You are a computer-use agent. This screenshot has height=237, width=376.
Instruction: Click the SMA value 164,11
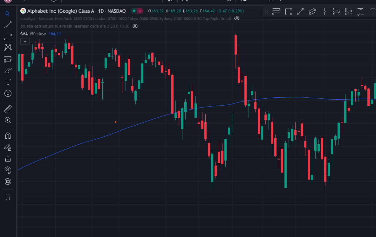(55, 34)
